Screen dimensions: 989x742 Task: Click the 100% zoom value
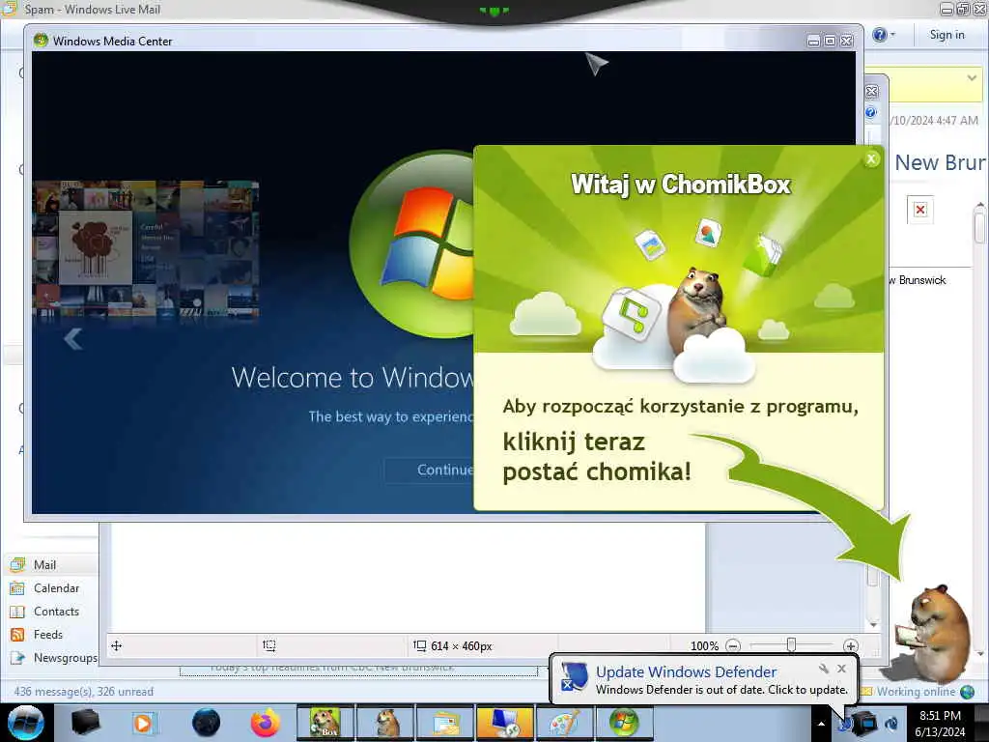click(x=704, y=646)
